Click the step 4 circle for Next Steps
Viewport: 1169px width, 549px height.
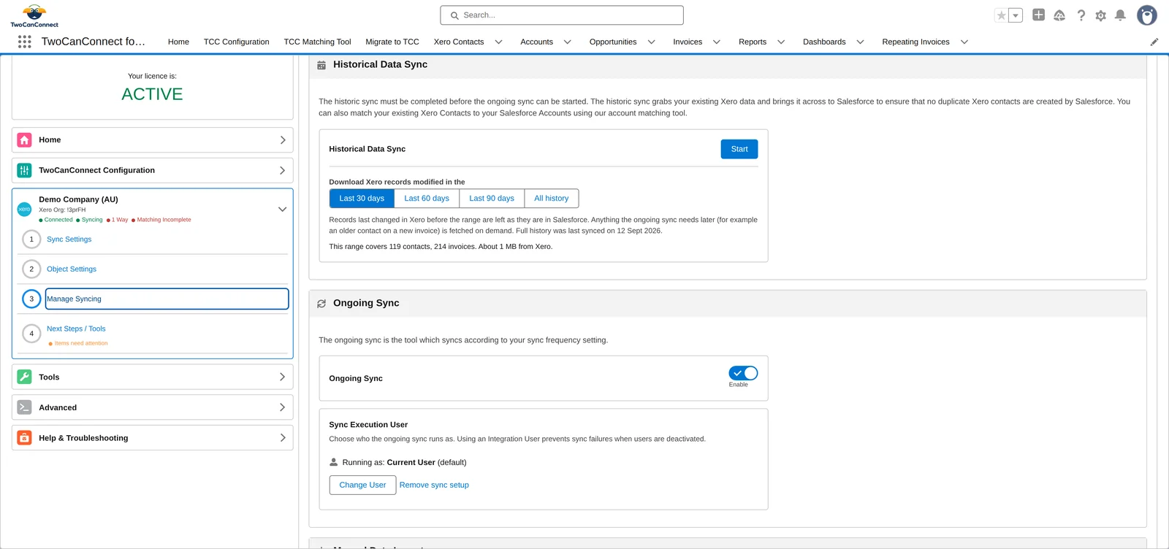point(31,334)
